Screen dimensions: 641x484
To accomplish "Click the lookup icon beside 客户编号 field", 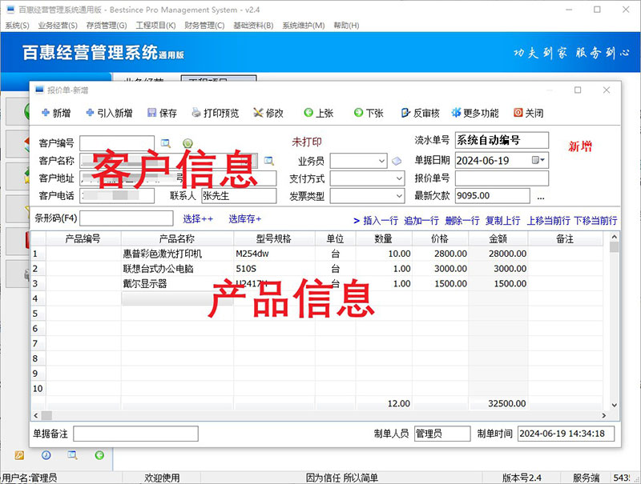I will tap(166, 143).
